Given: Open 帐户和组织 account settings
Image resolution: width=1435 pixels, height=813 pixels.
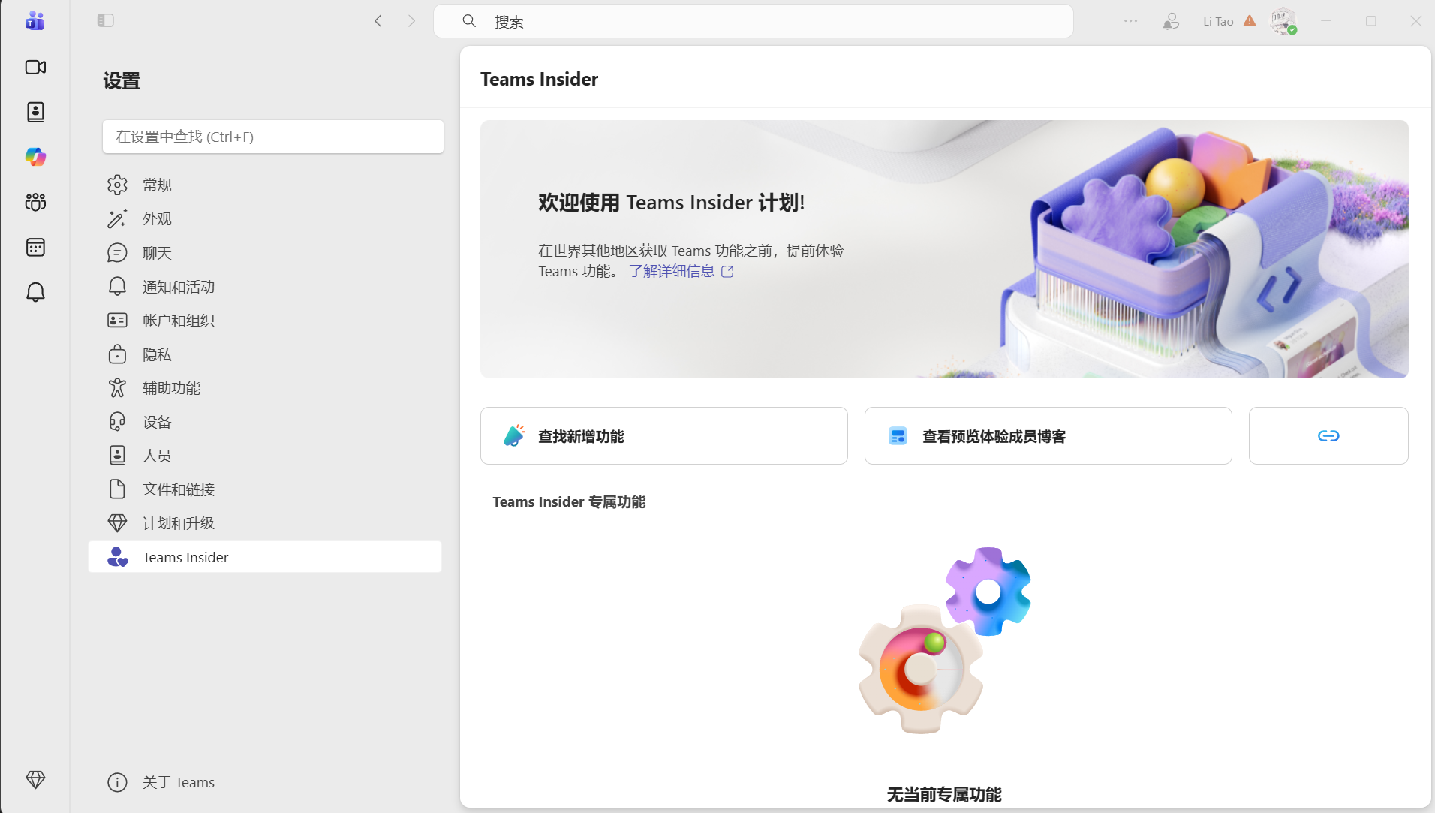Looking at the screenshot, I should (265, 321).
